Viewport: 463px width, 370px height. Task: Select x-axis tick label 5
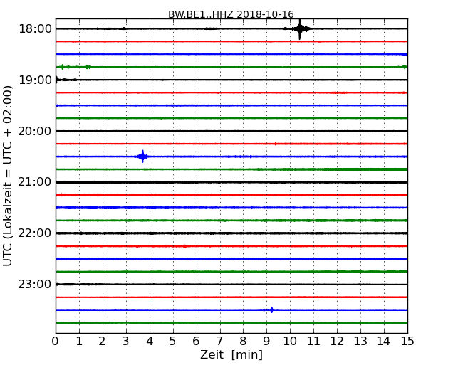click(173, 341)
